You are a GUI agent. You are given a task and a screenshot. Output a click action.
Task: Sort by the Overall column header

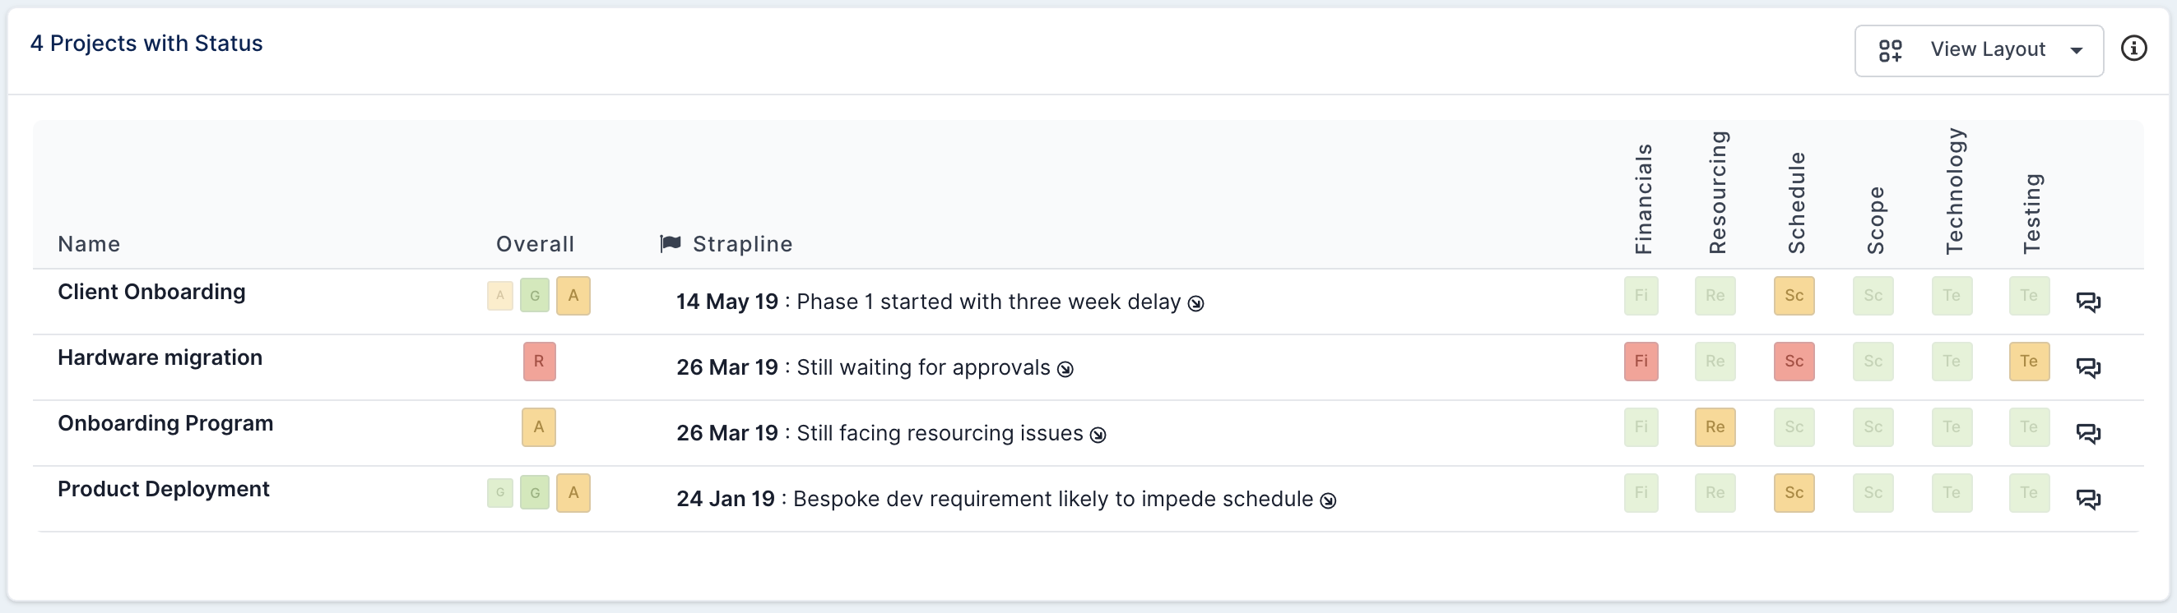[535, 244]
